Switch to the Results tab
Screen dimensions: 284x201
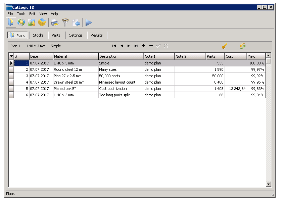tap(97, 35)
